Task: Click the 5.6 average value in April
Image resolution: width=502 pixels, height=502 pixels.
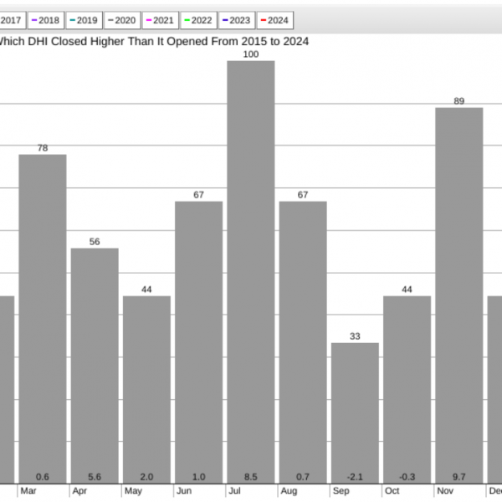Action: pyautogui.click(x=95, y=477)
